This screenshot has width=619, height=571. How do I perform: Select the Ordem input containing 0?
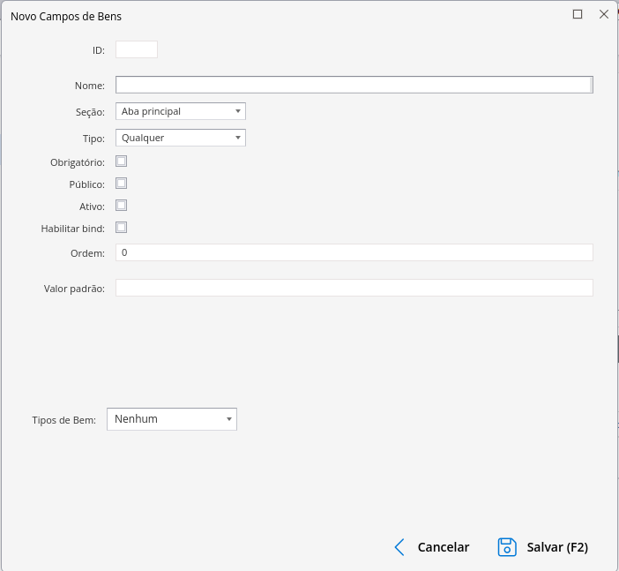[353, 252]
